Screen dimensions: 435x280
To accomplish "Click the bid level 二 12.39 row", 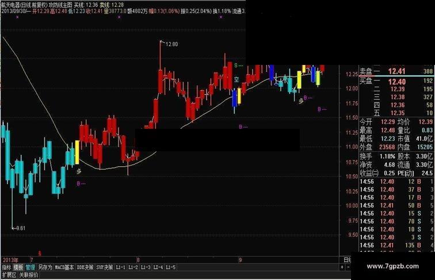I will point(396,89).
